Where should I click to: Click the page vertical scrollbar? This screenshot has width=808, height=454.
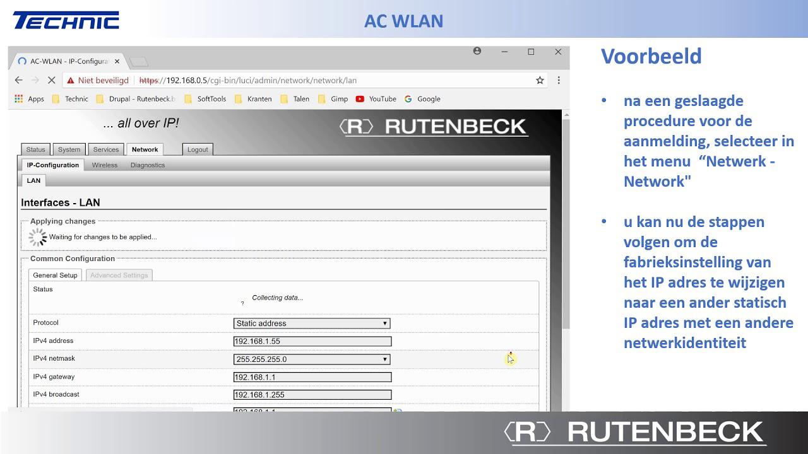tap(565, 223)
